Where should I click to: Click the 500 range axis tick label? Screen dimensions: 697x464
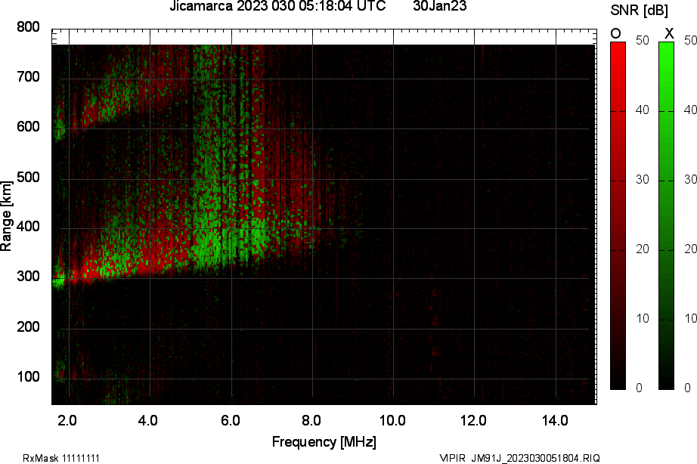(28, 177)
